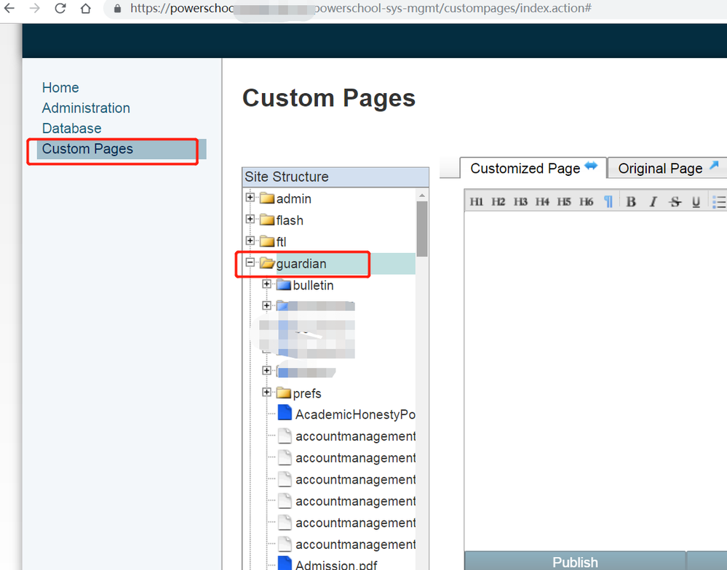Open the Home link

tap(60, 87)
